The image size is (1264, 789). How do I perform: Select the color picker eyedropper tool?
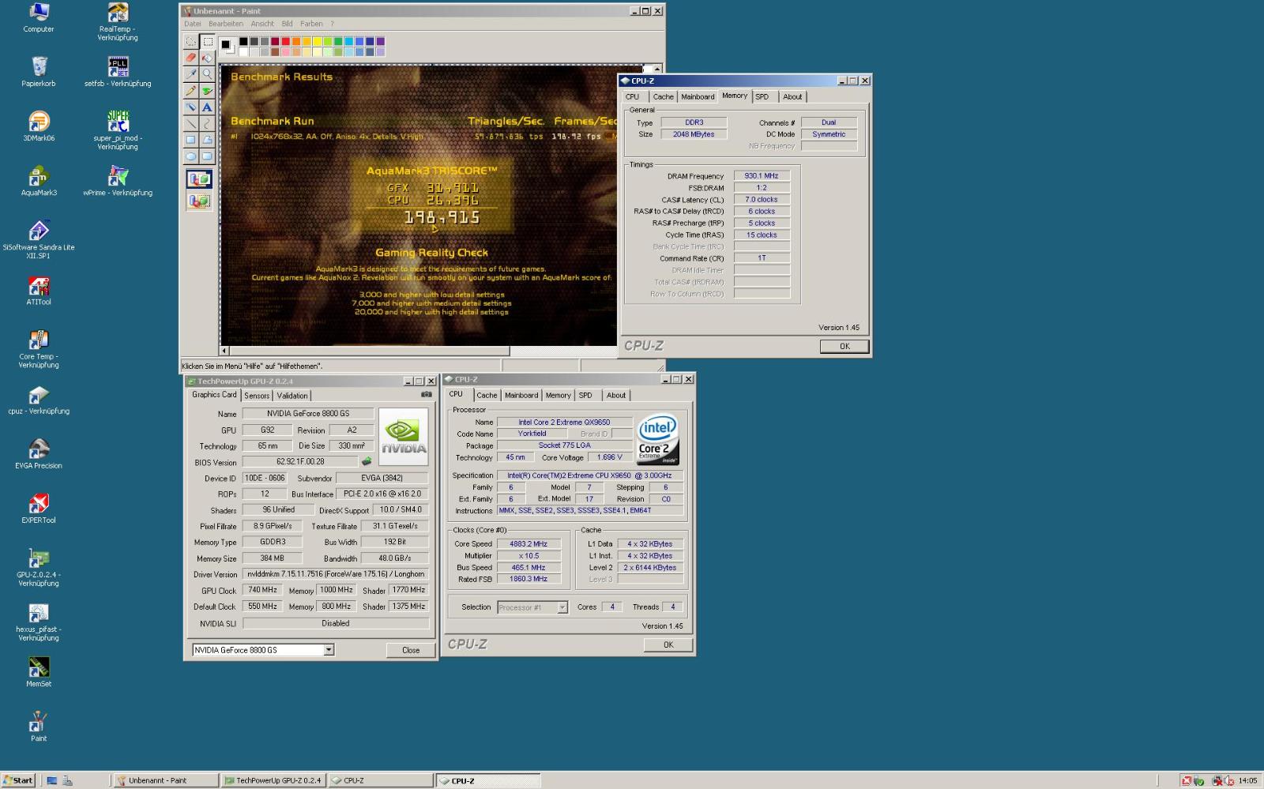pos(190,73)
